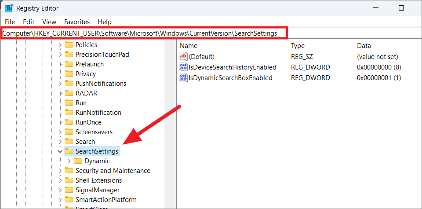The height and width of the screenshot is (209, 422).
Task: Click the Registry Editor app icon in the title bar
Action: [x=9, y=8]
